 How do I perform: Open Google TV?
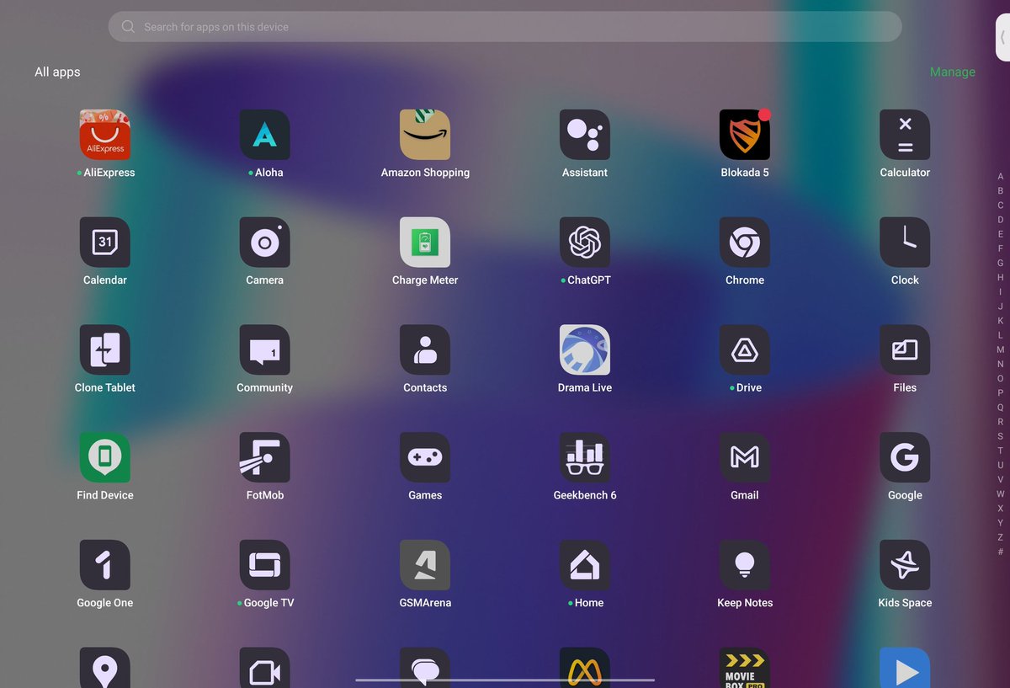(265, 566)
